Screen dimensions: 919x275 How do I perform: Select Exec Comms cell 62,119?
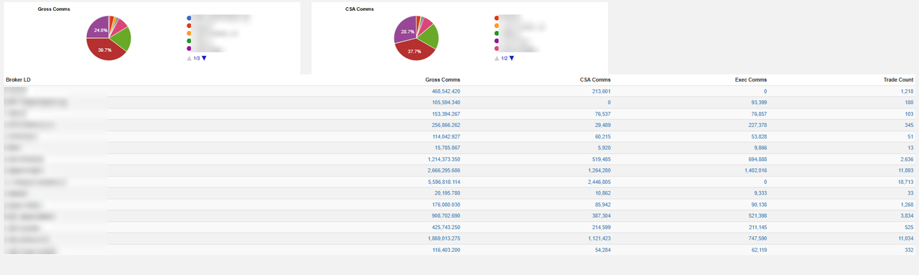759,250
